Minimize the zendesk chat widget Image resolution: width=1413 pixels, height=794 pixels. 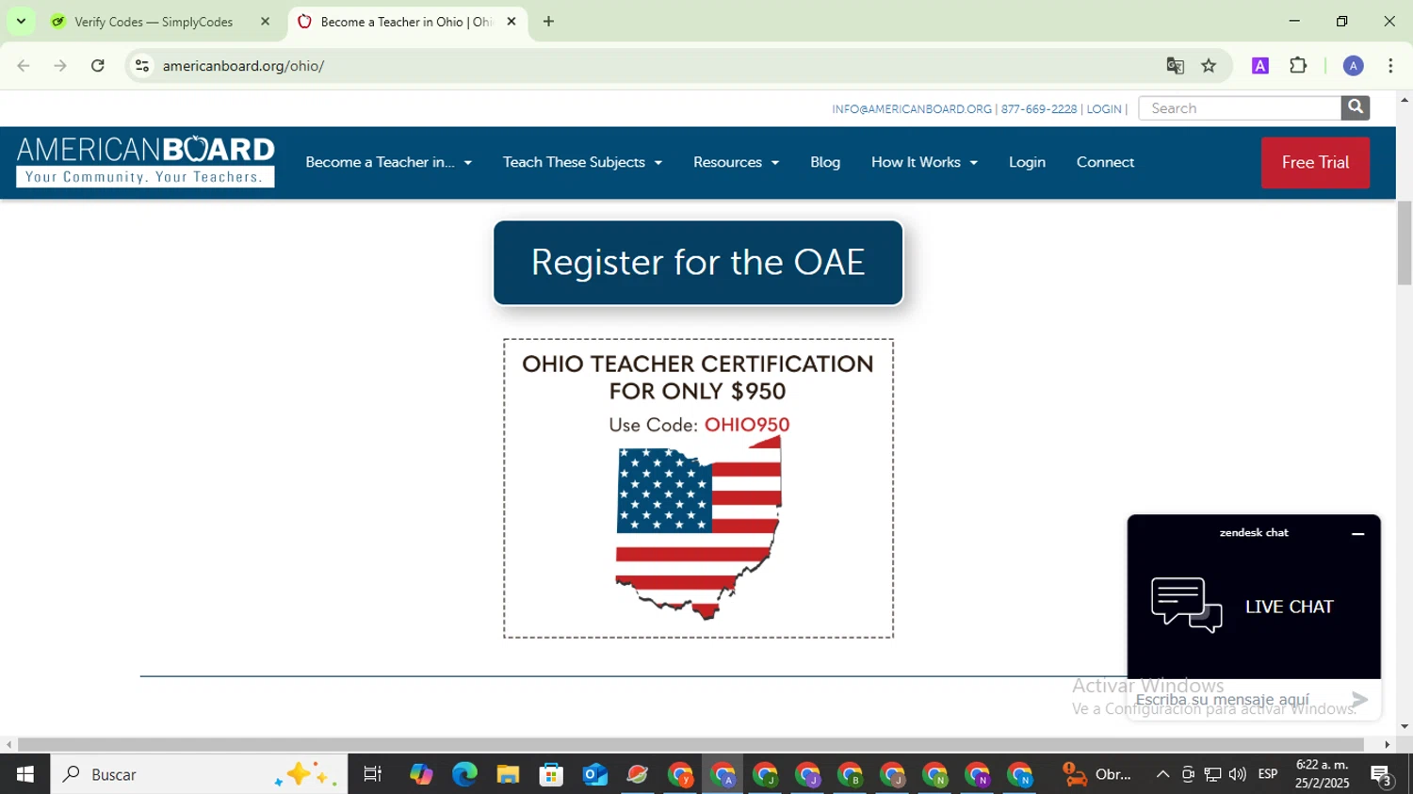coord(1357,534)
